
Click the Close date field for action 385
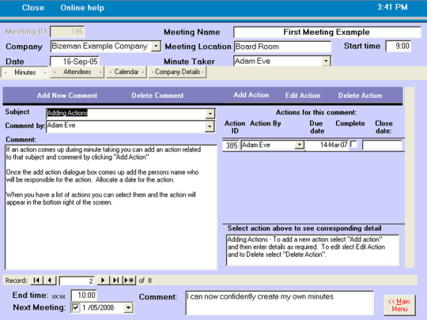(x=382, y=145)
